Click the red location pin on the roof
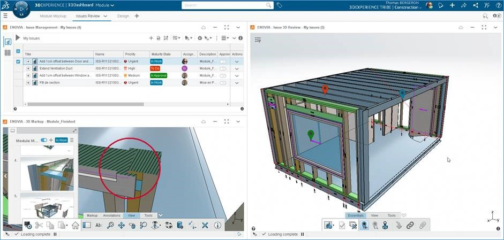The width and height of the screenshot is (504, 240). pyautogui.click(x=325, y=89)
